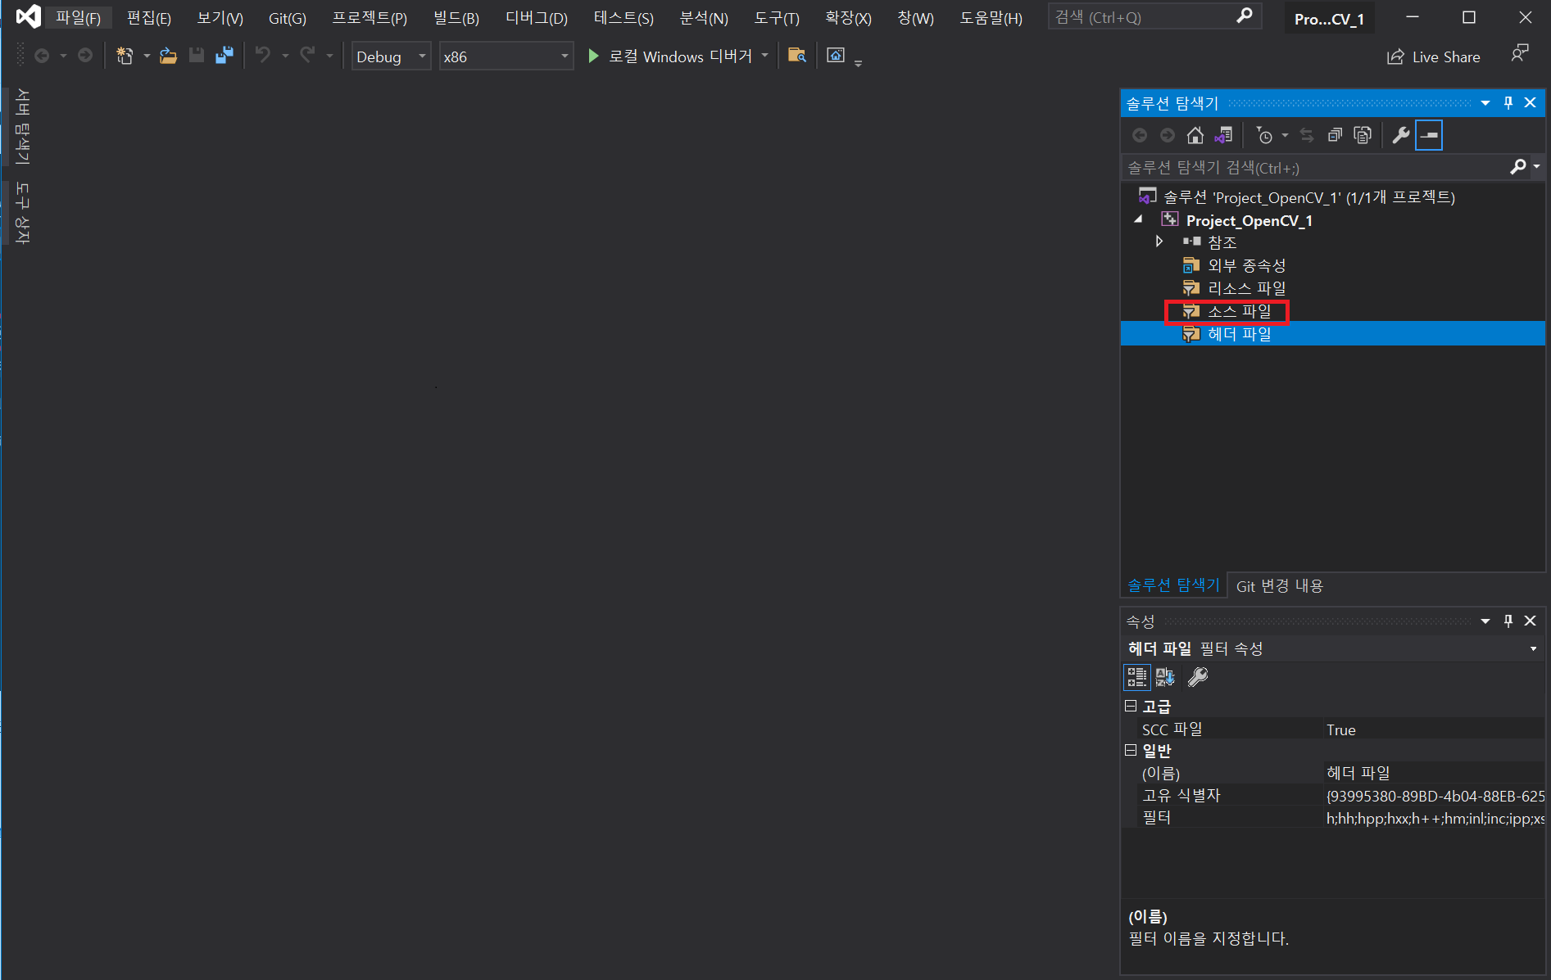Click the Solution Explorer search magnifier

tap(1518, 167)
